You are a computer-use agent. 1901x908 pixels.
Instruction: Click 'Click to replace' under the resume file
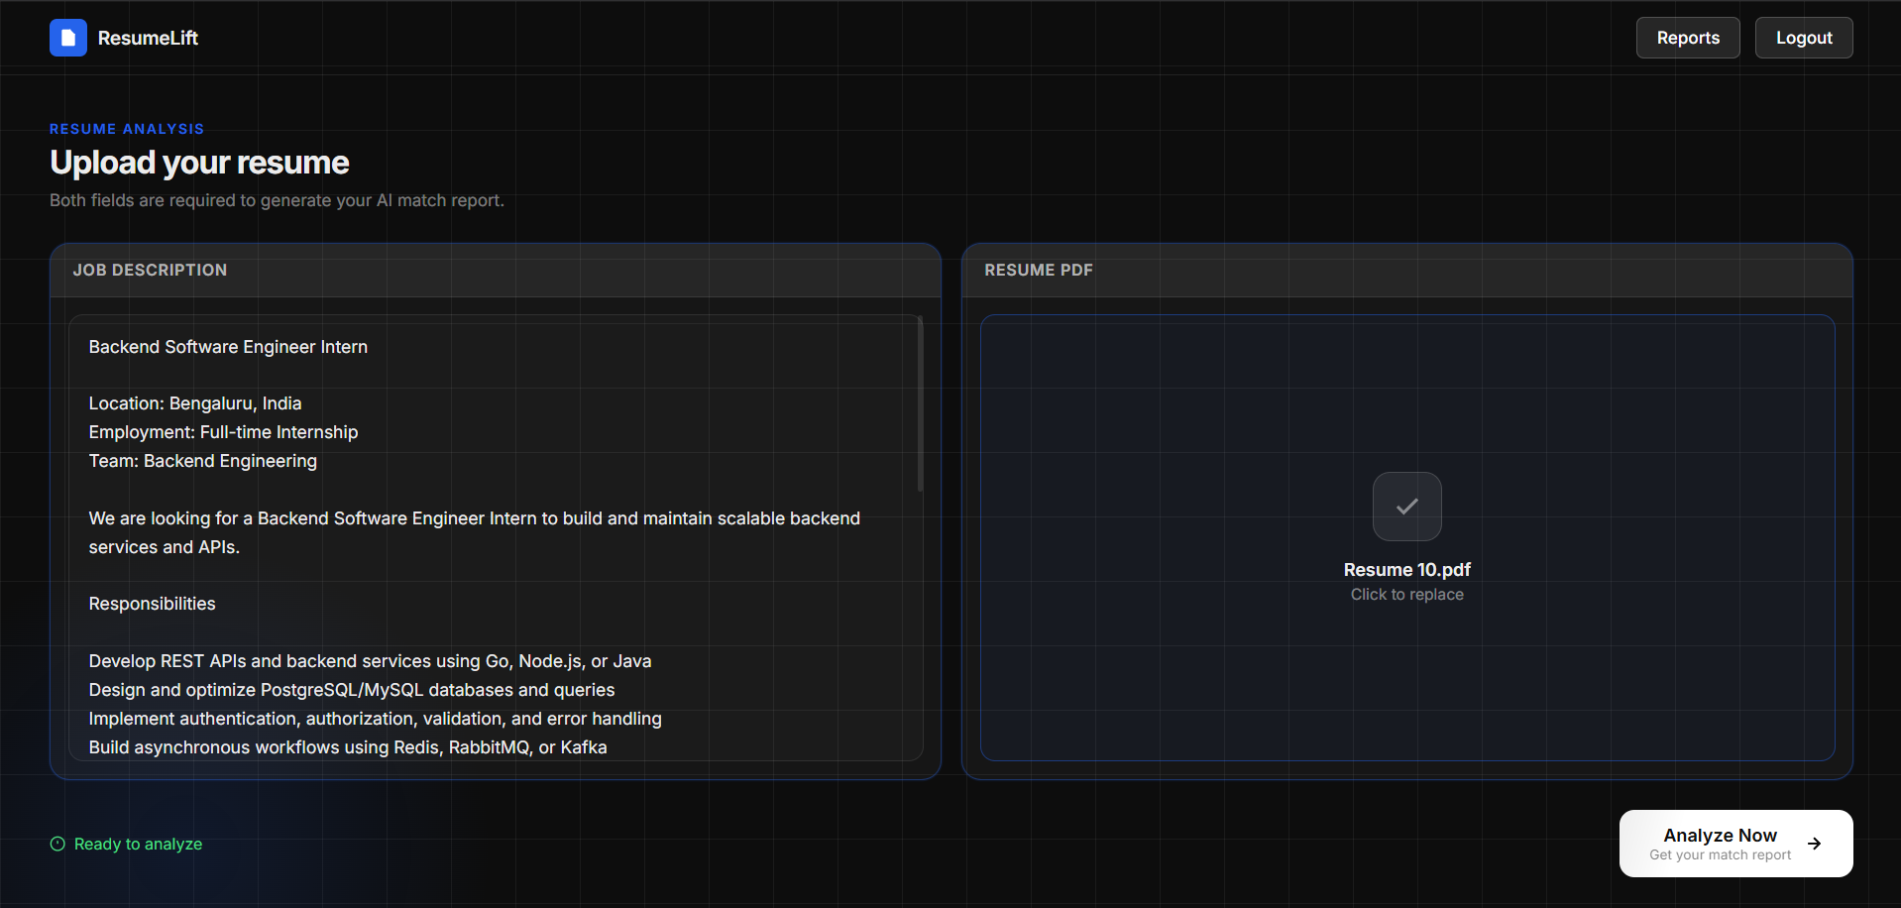click(x=1406, y=594)
